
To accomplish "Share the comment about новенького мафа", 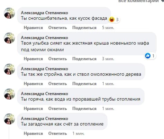I will tap(84, 59).
